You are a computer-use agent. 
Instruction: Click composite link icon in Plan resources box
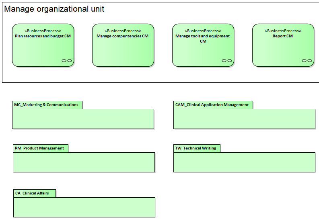click(67, 61)
